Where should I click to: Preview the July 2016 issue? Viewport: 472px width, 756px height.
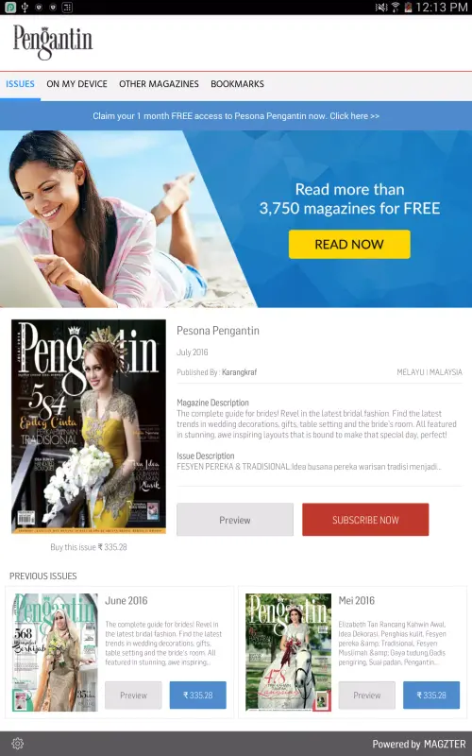pos(235,520)
